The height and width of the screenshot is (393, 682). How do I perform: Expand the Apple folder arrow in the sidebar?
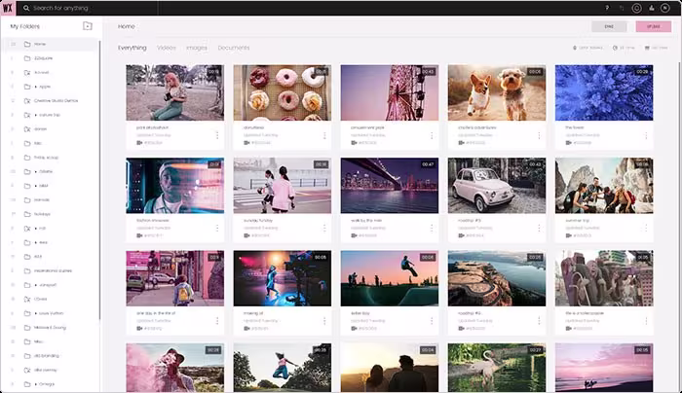[36, 87]
